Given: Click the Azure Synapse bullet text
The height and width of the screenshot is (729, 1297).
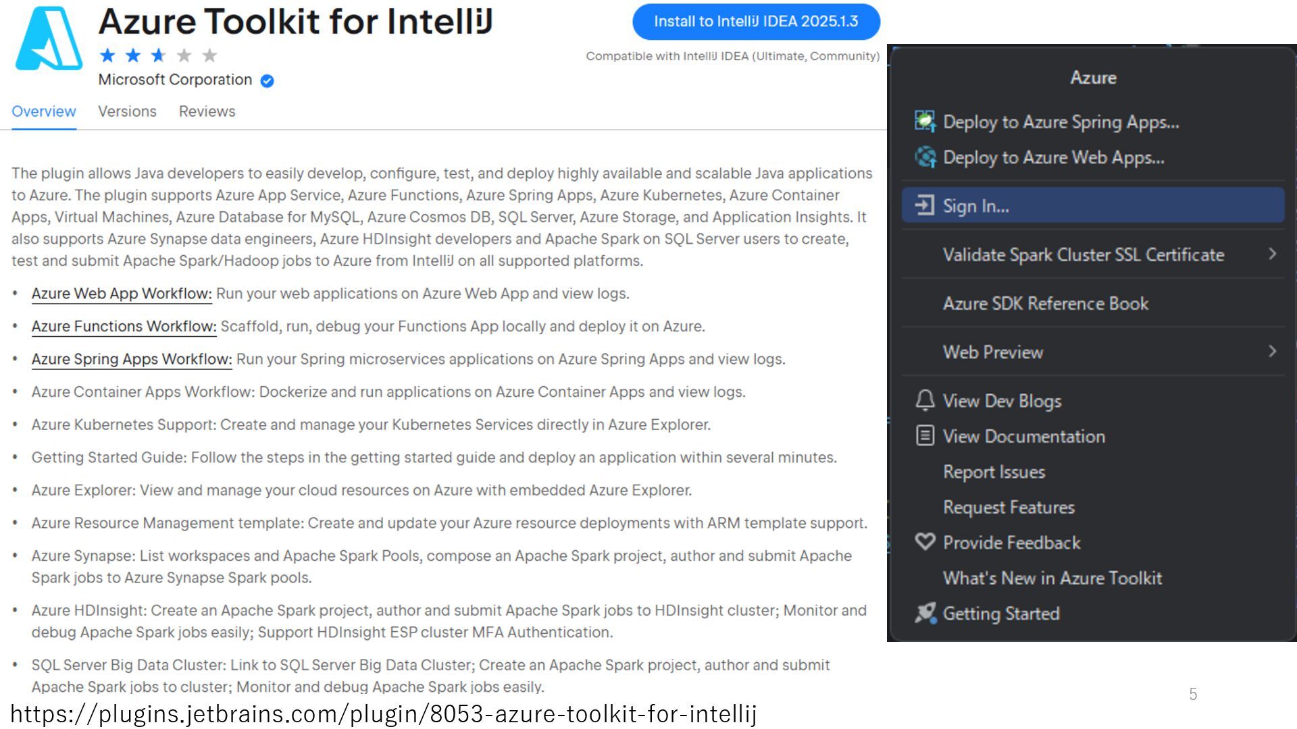Looking at the screenshot, I should 441,566.
